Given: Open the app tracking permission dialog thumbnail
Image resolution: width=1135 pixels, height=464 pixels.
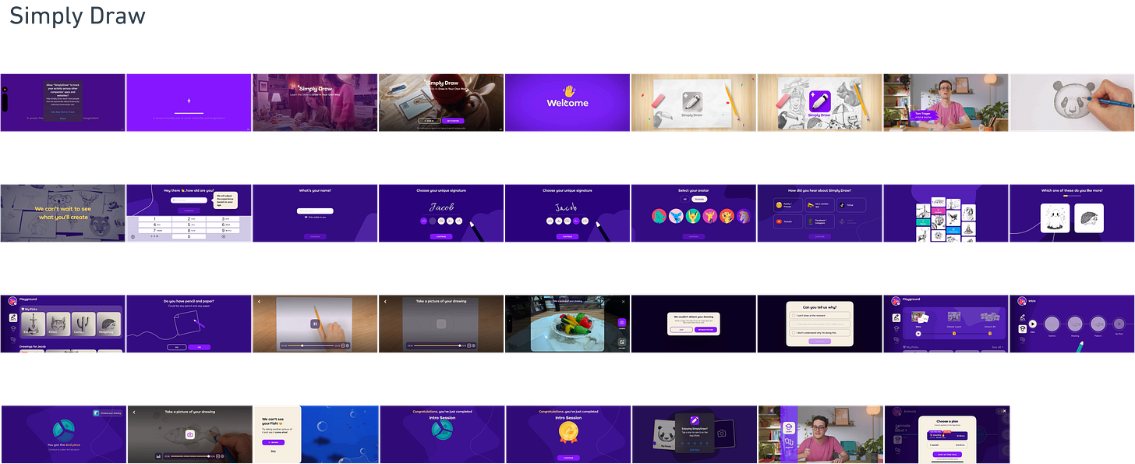Looking at the screenshot, I should click(62, 102).
